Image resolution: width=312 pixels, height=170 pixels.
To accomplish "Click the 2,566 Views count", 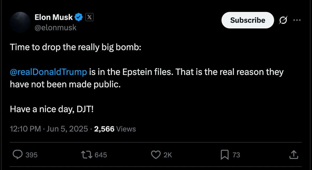I will [x=115, y=129].
